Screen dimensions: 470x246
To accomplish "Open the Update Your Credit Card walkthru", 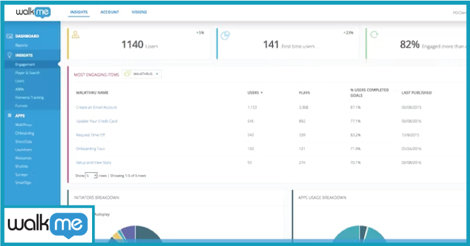I will [x=97, y=121].
